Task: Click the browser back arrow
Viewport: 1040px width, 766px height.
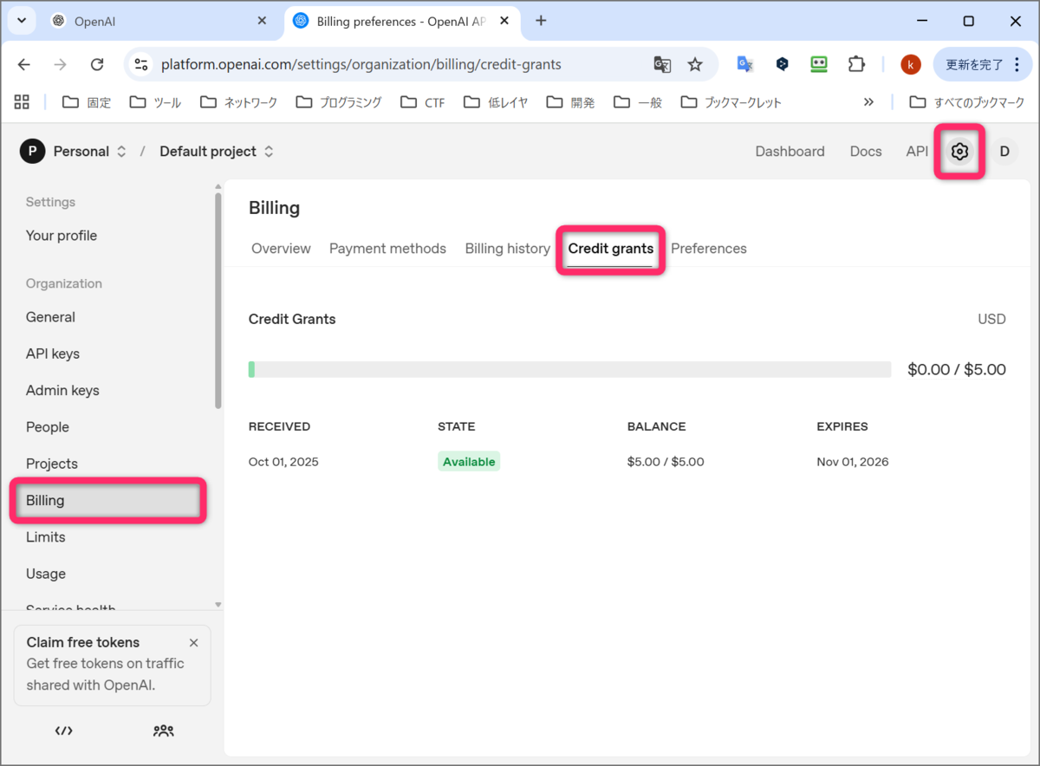Action: tap(24, 64)
